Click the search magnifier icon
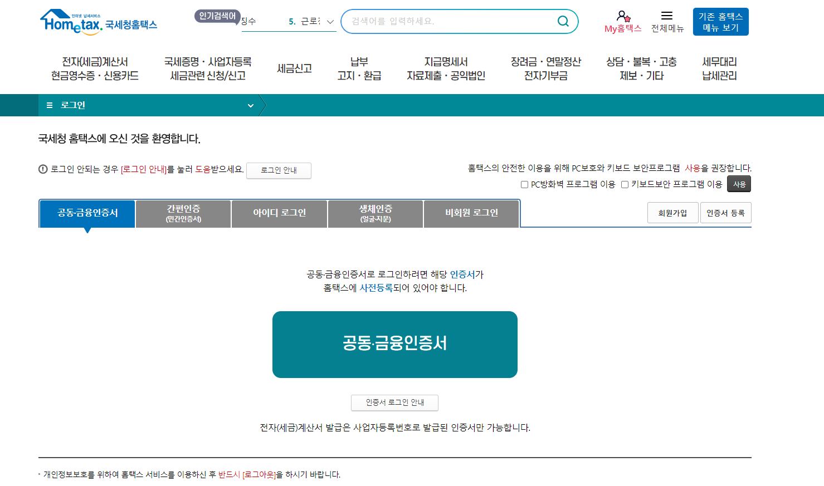The height and width of the screenshot is (486, 824). point(563,21)
